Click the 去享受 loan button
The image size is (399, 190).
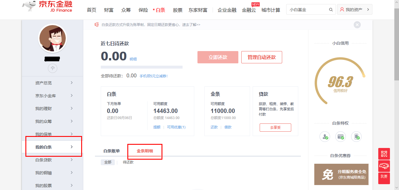click(275, 128)
